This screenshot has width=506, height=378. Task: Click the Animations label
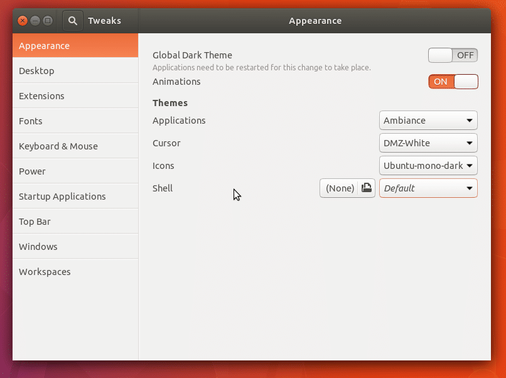[176, 82]
